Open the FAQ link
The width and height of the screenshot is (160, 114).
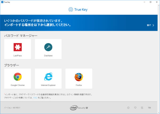[35, 98]
